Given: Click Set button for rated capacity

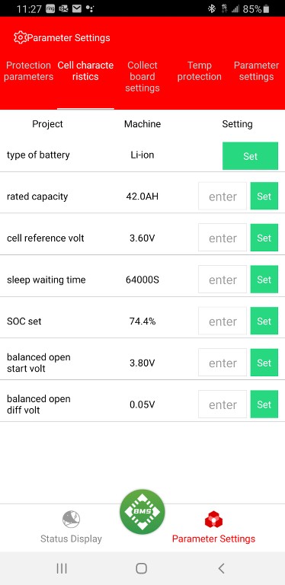Looking at the screenshot, I should pos(264,197).
